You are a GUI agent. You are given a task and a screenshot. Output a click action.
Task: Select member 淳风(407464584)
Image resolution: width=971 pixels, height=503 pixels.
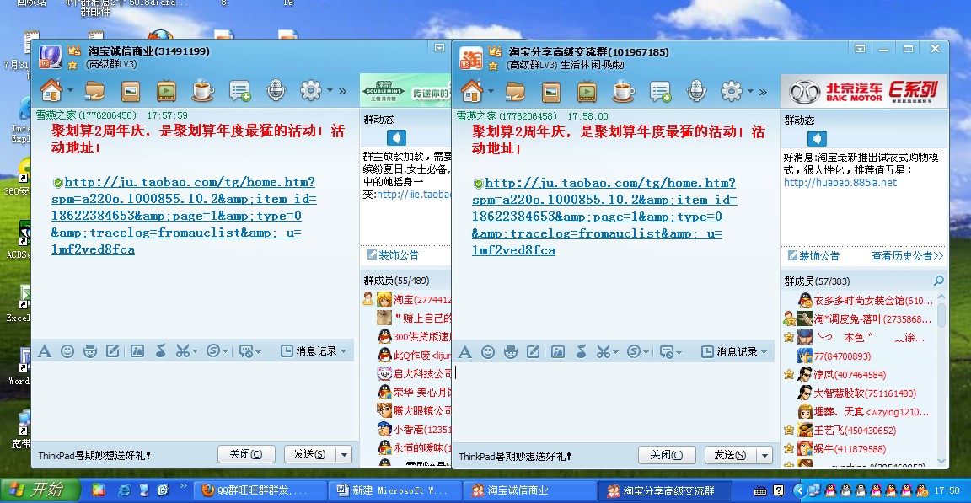(x=850, y=375)
